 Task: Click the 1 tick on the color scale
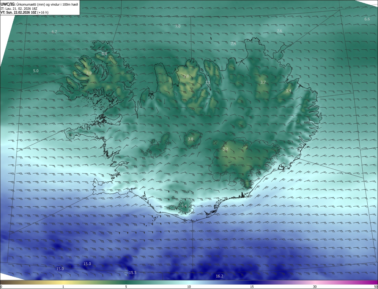point(63,287)
